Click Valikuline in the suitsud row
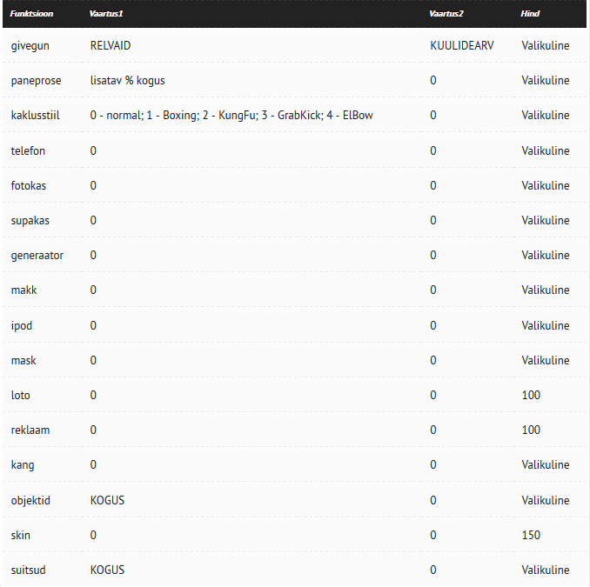 (x=546, y=570)
